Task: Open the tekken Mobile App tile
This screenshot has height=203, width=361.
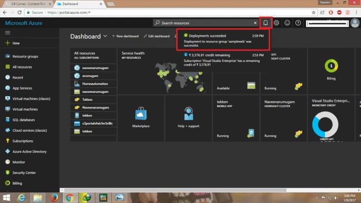Action: tap(235, 118)
